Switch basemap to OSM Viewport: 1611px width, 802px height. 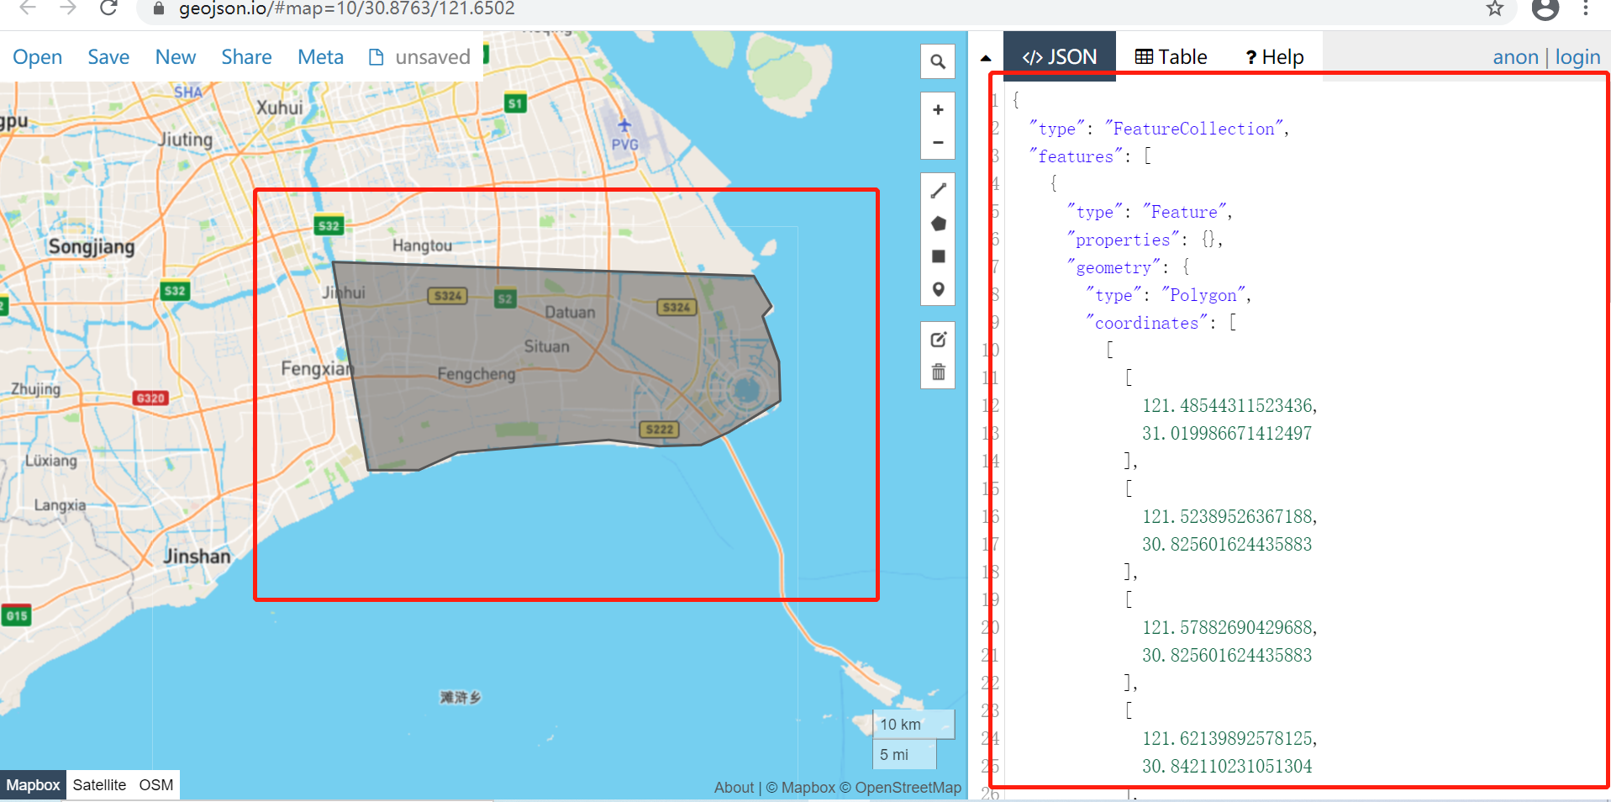155,784
